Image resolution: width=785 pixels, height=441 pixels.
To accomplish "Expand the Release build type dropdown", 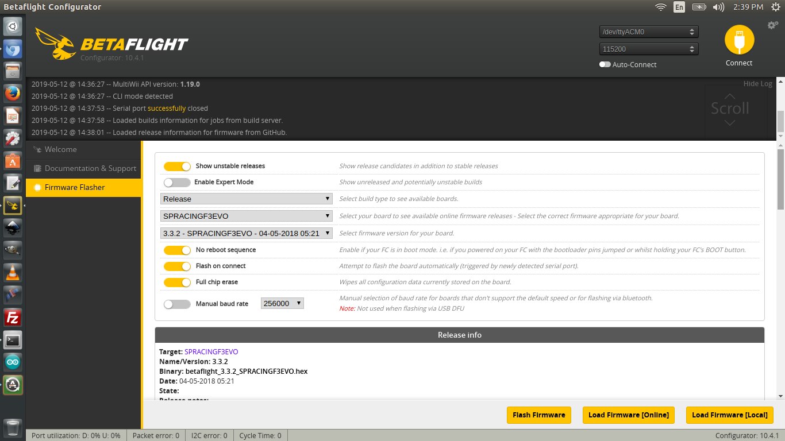I will [247, 199].
